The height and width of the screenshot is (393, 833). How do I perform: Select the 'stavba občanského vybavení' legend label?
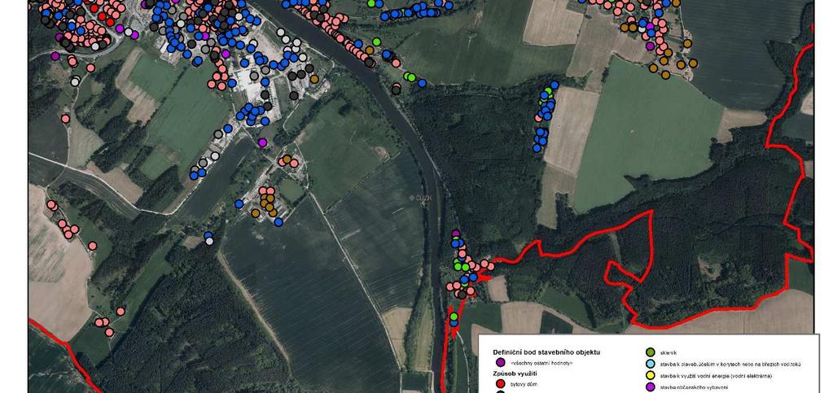point(694,387)
